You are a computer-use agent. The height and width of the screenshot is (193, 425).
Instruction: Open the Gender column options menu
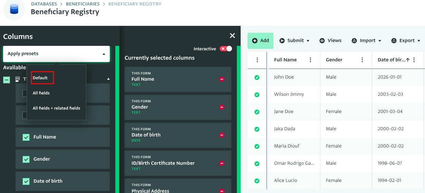[362, 60]
